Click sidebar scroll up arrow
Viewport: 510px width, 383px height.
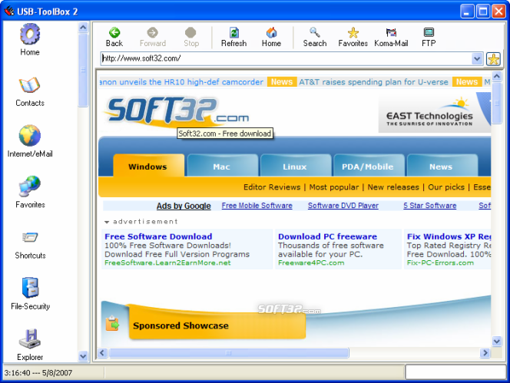click(x=83, y=28)
